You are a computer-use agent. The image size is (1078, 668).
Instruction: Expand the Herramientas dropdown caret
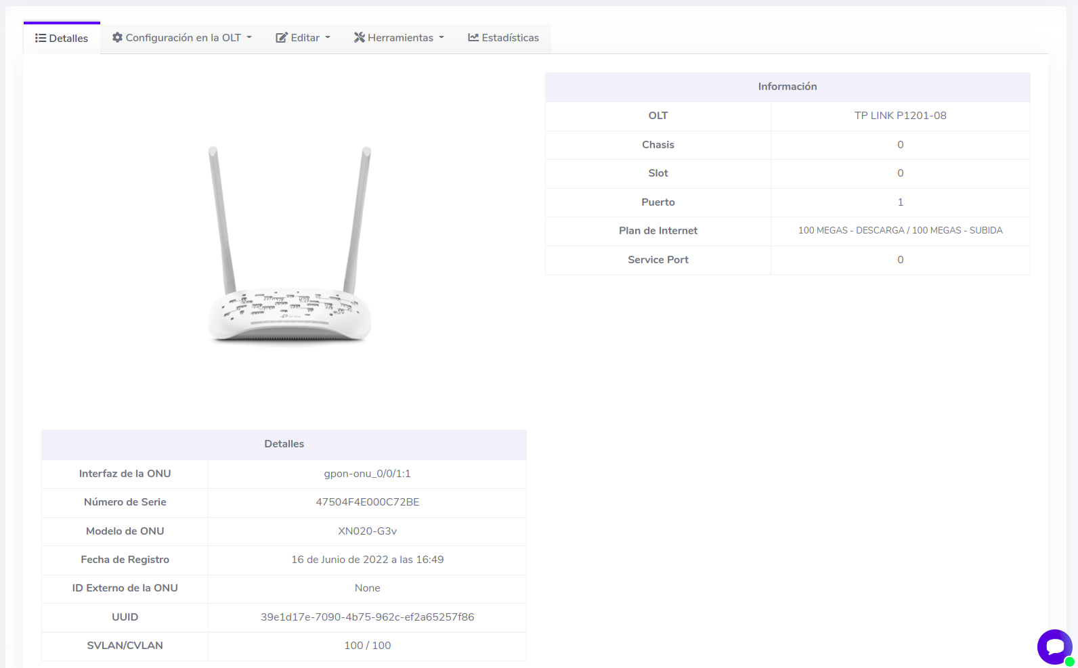click(x=441, y=38)
